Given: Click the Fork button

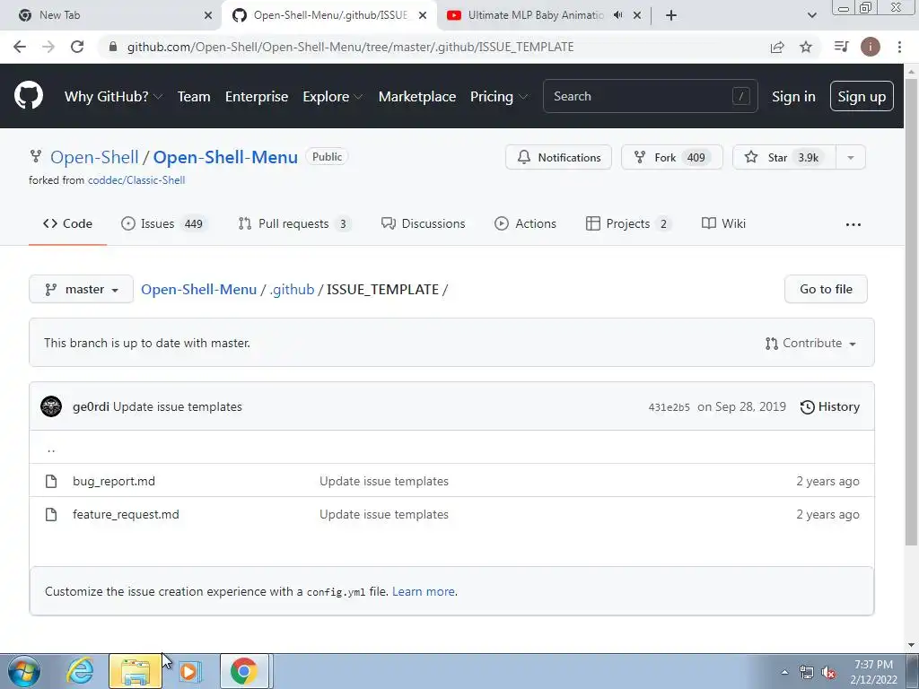Looking at the screenshot, I should pyautogui.click(x=671, y=158).
